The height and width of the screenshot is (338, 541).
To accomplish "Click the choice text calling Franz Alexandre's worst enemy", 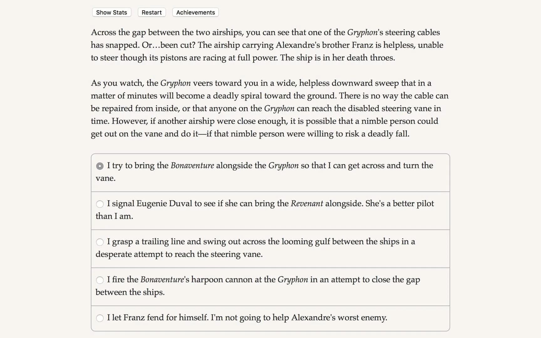I will pyautogui.click(x=247, y=318).
